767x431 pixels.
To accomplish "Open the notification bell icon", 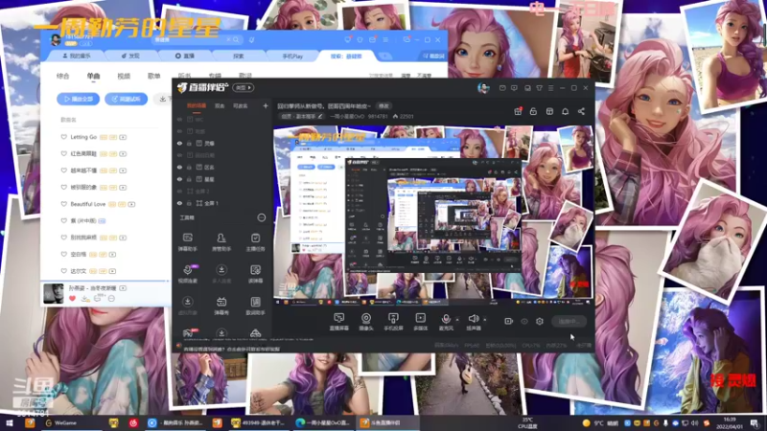I will [x=565, y=111].
